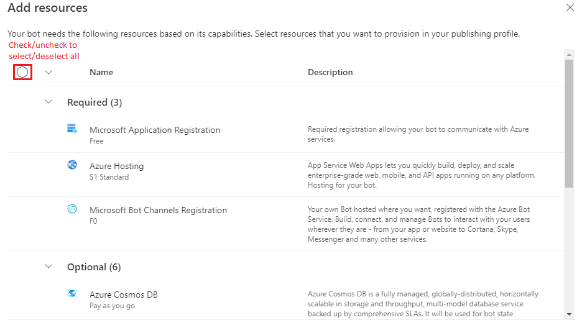Viewport: 577px width, 320px height.
Task: Collapse the Optional (6) group
Action: 49,267
